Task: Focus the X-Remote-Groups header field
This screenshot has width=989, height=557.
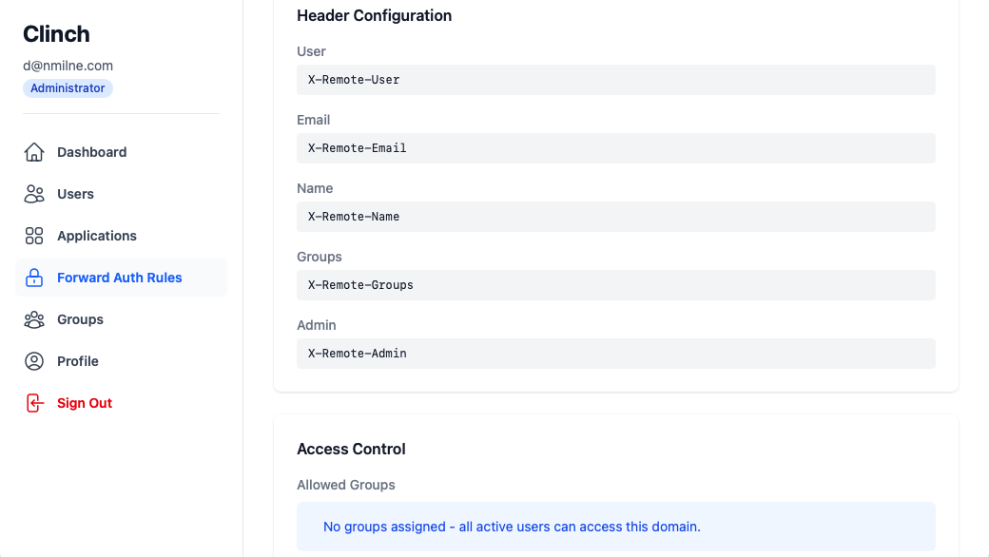Action: pos(616,285)
